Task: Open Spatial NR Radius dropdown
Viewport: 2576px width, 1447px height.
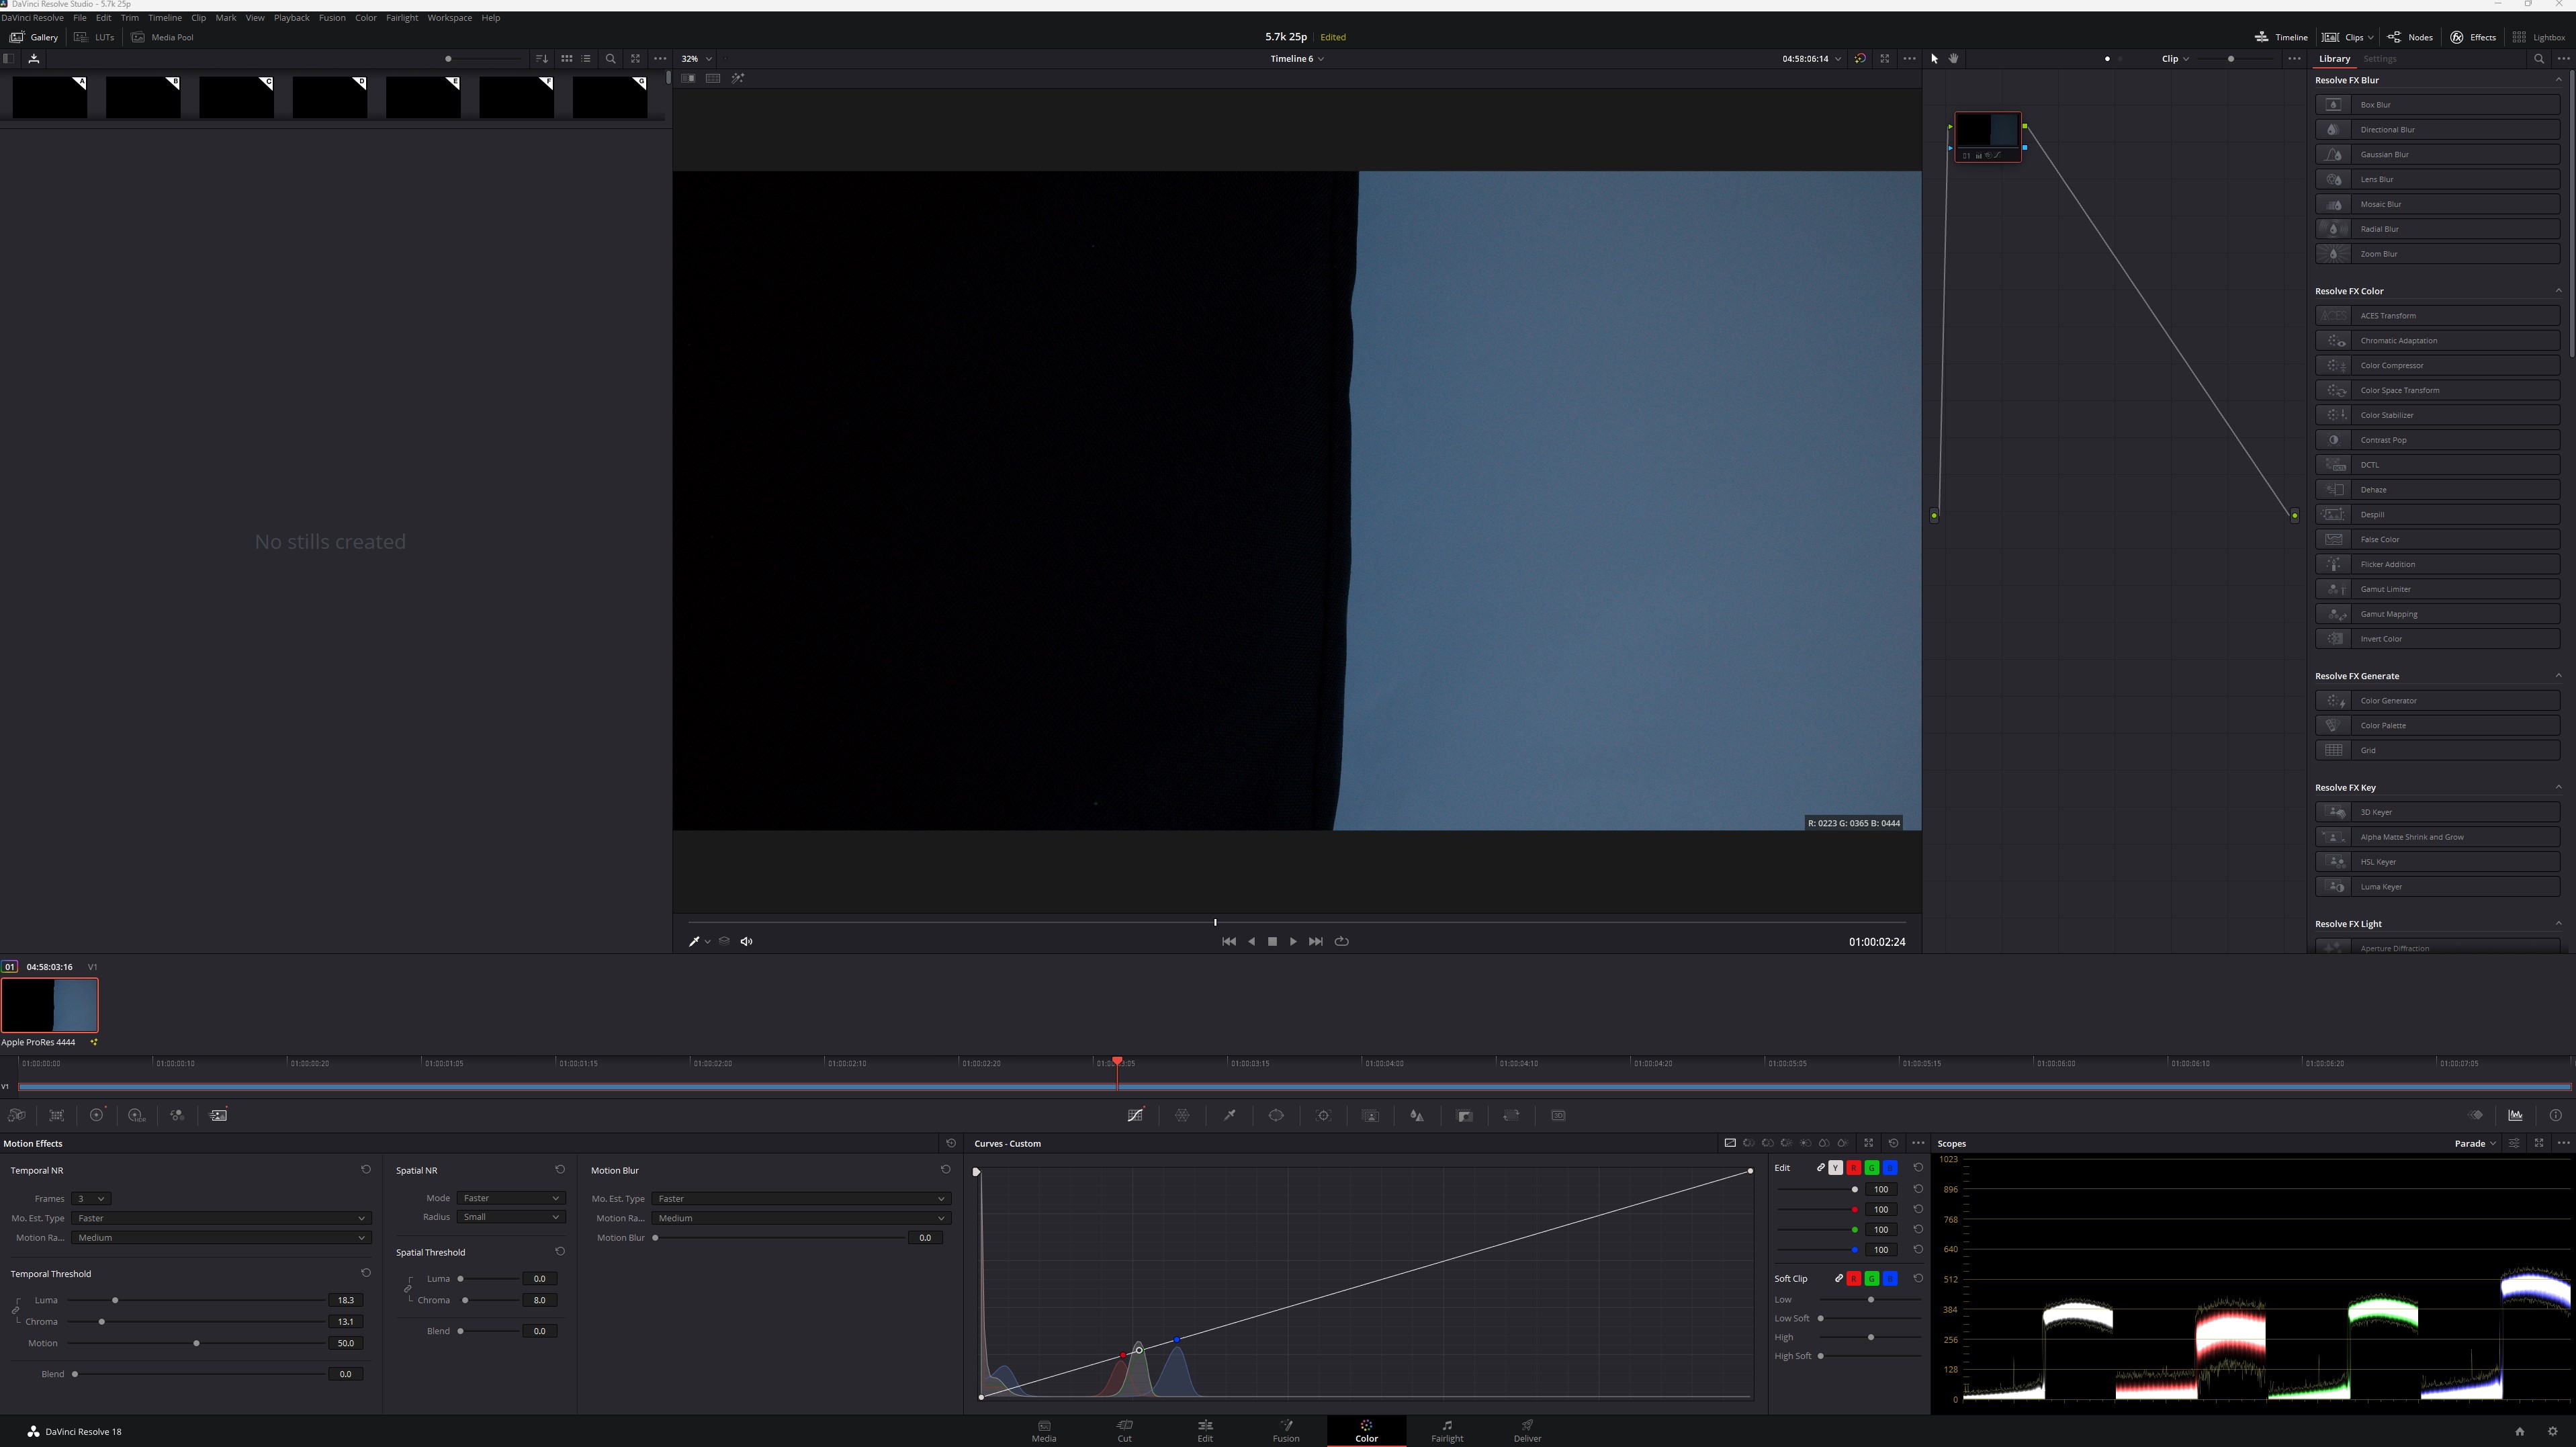Action: tap(511, 1217)
